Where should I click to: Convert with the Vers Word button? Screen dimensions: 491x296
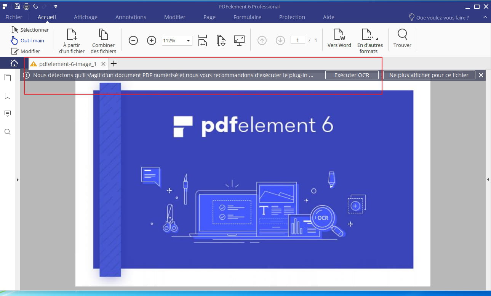(x=339, y=38)
